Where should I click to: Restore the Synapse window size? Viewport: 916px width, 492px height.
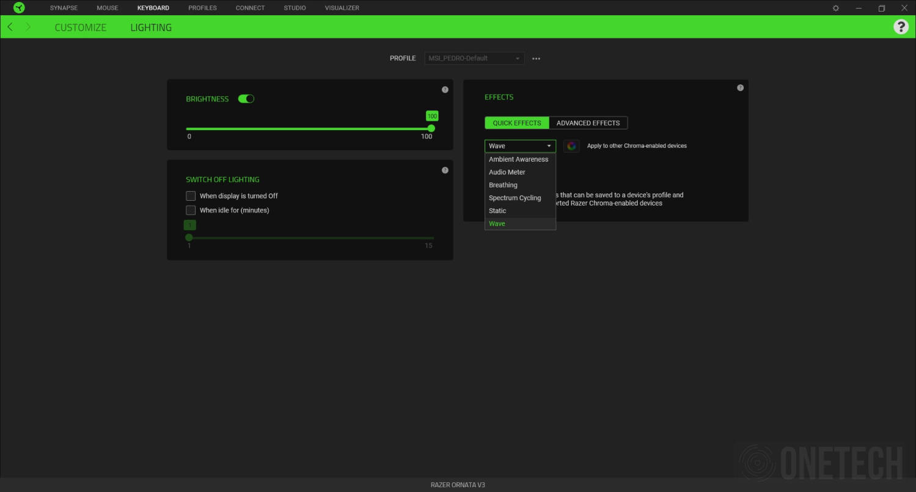(882, 8)
